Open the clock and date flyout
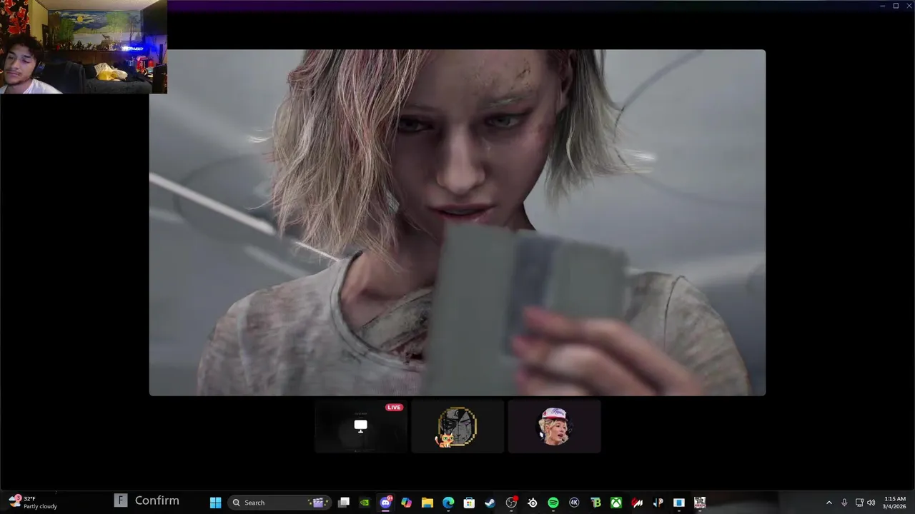The width and height of the screenshot is (915, 514). pos(894,503)
